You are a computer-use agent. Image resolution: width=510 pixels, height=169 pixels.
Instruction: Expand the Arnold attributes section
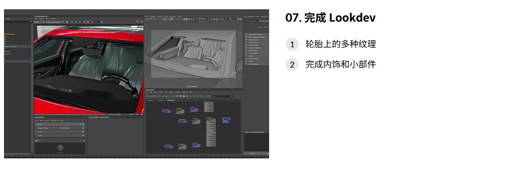[257, 56]
